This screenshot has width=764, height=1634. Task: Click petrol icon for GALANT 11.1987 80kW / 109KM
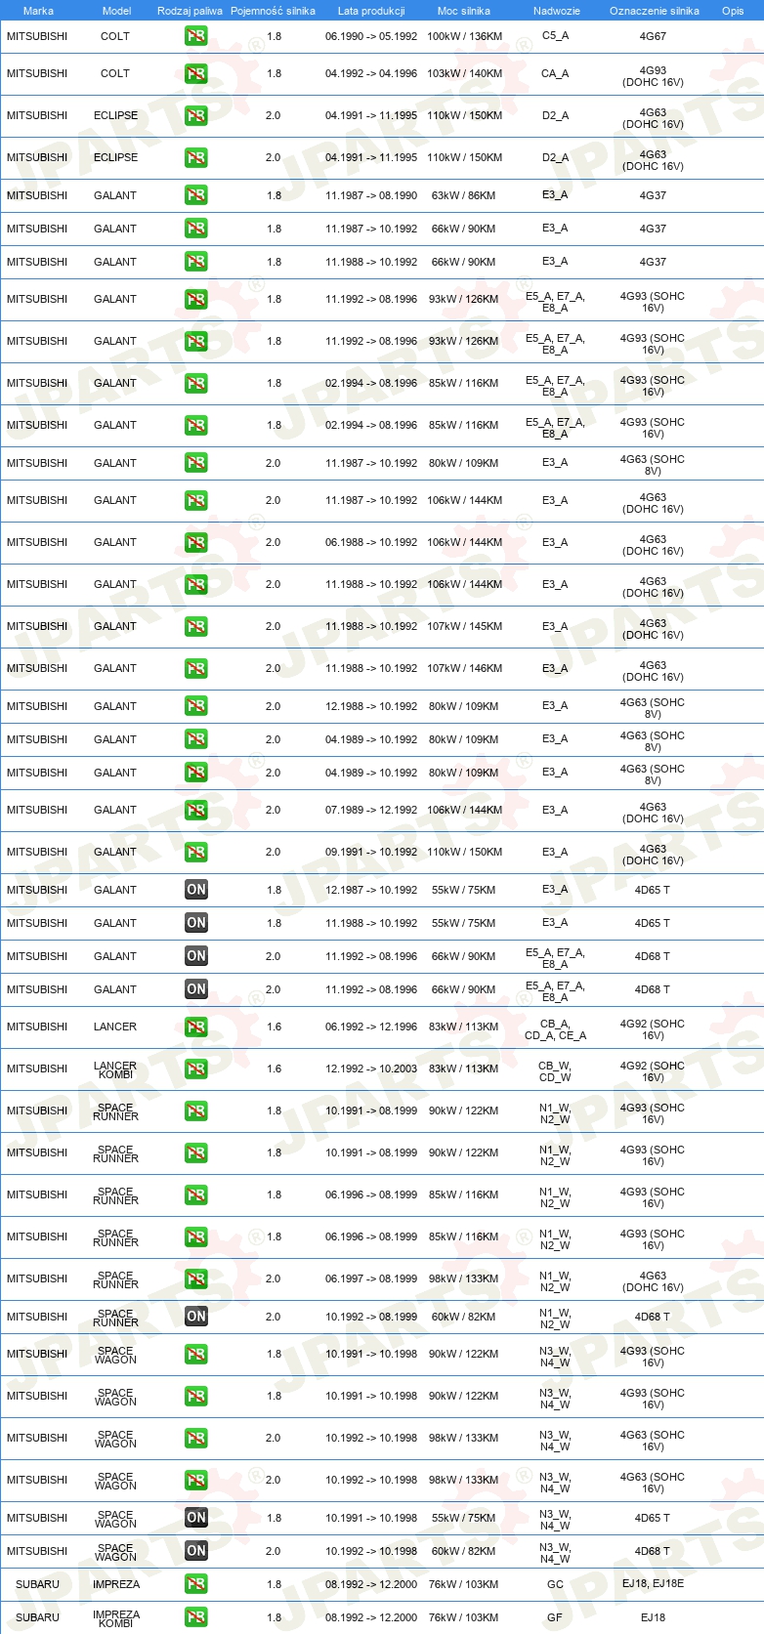196,463
